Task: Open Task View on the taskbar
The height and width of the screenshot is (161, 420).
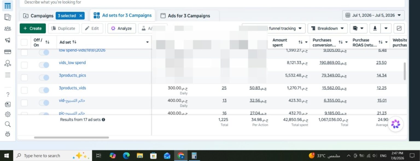Action: pyautogui.click(x=98, y=156)
